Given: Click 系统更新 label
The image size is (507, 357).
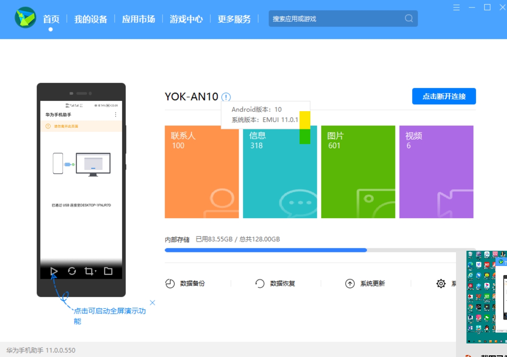Looking at the screenshot, I should point(372,284).
